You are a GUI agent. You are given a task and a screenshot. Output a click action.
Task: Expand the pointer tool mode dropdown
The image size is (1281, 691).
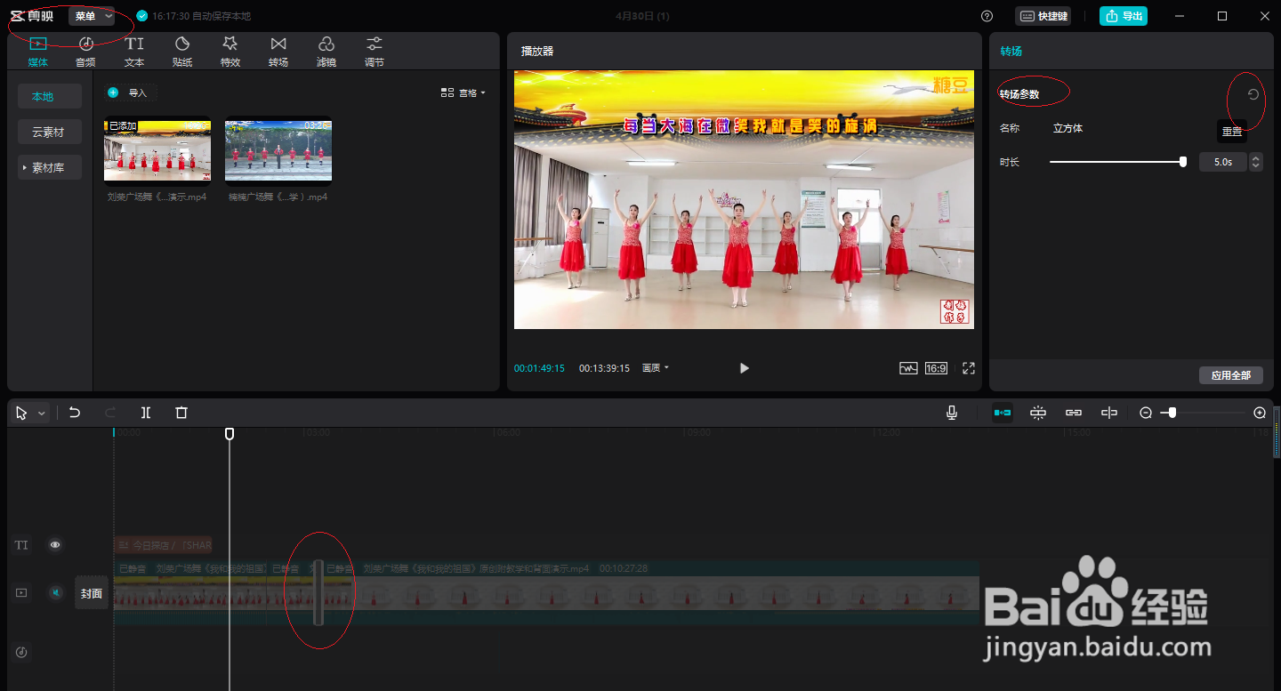tap(42, 414)
